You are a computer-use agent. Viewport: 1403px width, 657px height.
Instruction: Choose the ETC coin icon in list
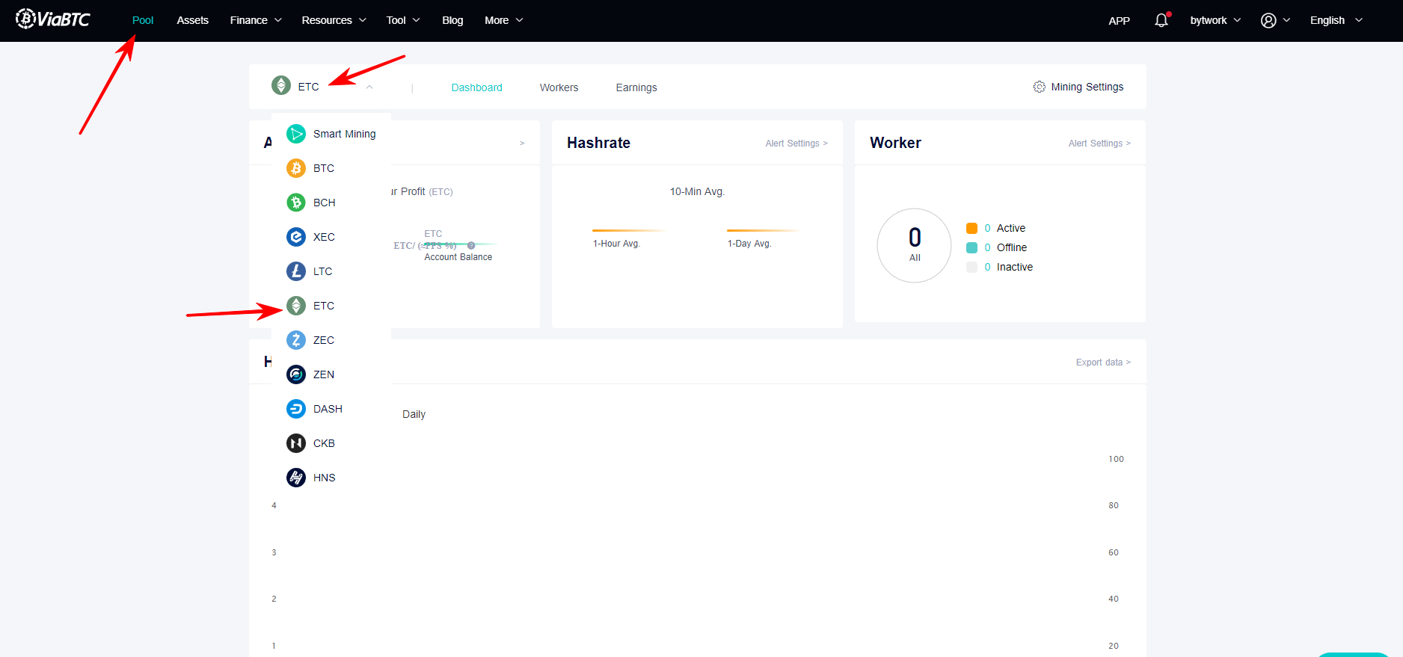[296, 306]
